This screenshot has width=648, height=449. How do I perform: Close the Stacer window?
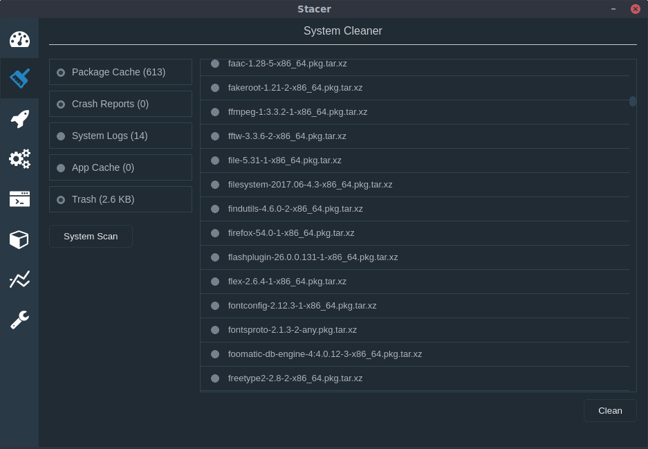635,9
